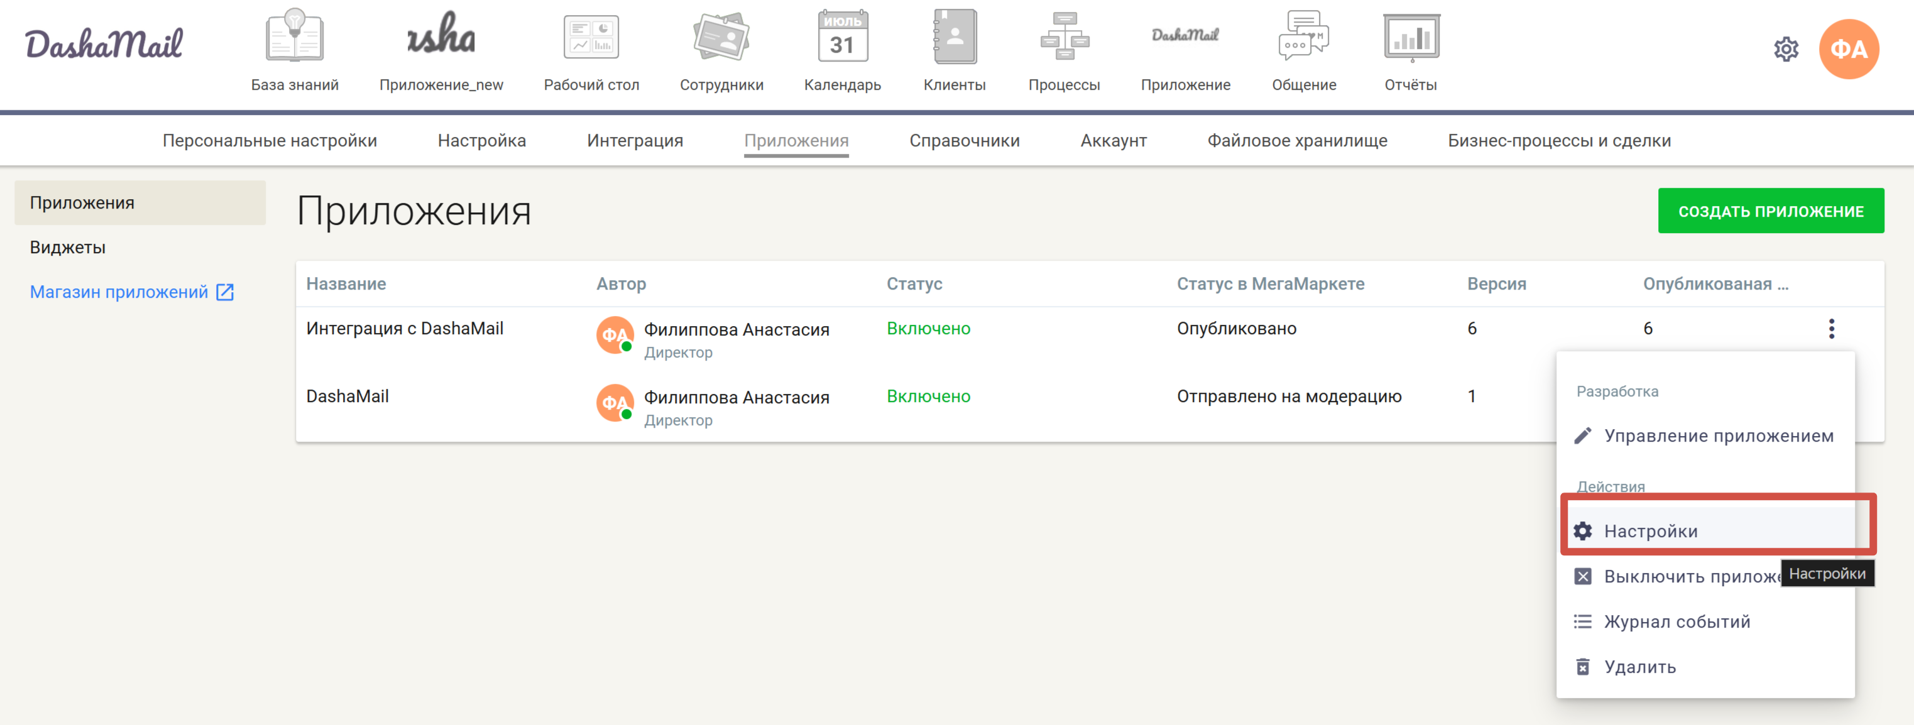The width and height of the screenshot is (1914, 725).
Task: Open the Общение chat icon
Action: (x=1304, y=36)
